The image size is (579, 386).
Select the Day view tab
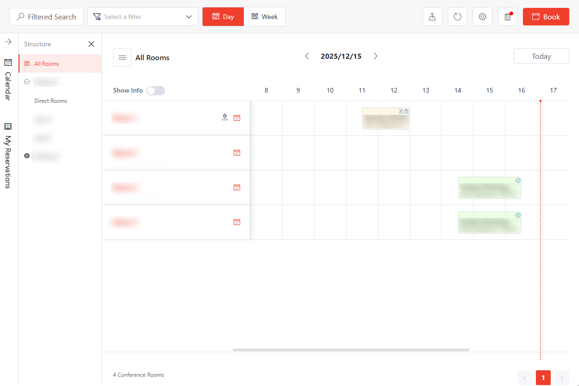(x=223, y=16)
